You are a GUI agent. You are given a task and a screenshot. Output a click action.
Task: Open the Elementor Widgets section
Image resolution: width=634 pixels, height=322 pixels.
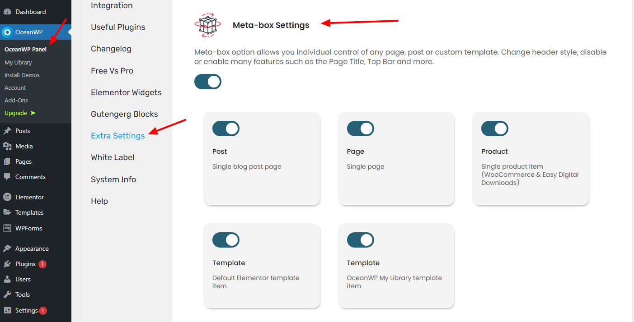pos(126,92)
